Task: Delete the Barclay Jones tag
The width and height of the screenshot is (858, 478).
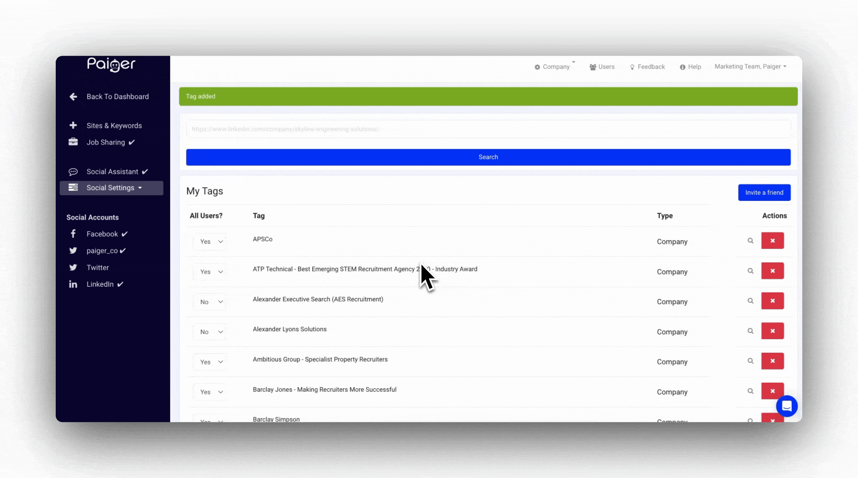Action: click(773, 391)
